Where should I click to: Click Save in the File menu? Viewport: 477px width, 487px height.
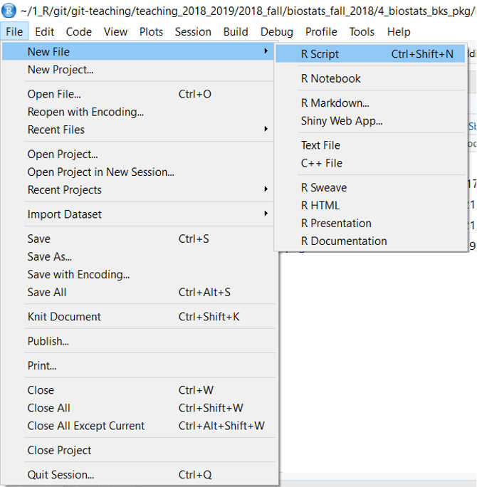click(138, 239)
